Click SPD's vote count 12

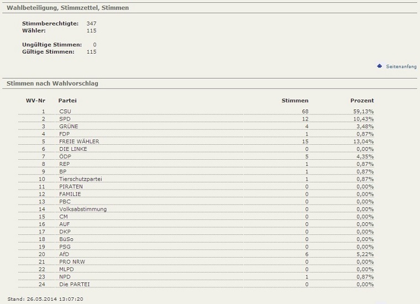coord(305,119)
